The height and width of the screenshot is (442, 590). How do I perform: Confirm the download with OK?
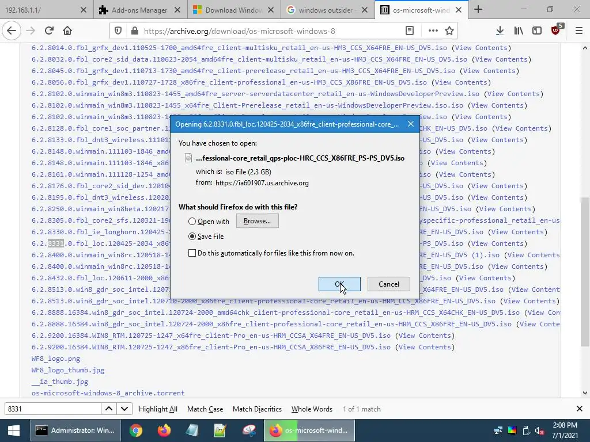339,284
